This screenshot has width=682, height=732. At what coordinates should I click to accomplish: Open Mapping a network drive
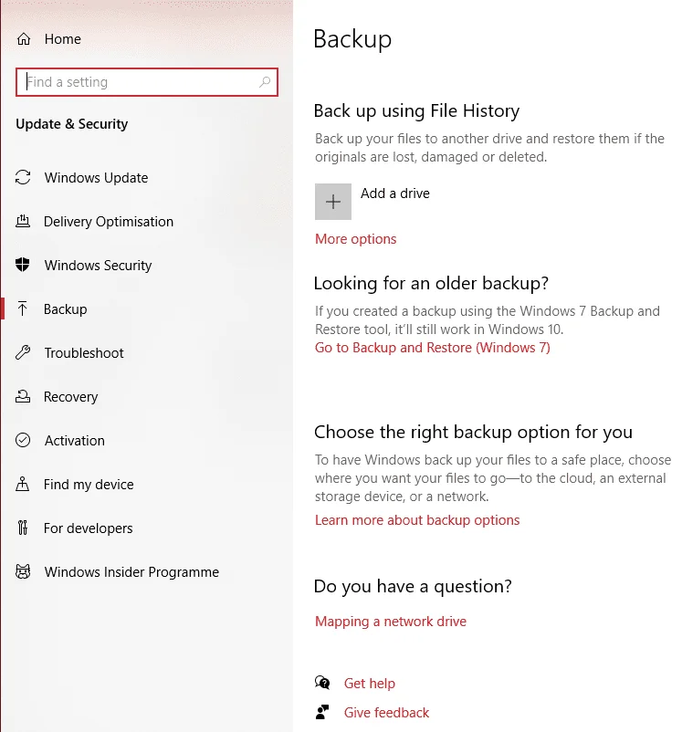[390, 621]
